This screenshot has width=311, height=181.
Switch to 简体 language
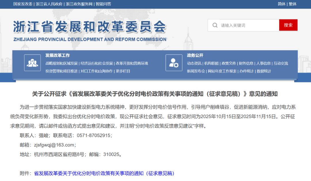tap(282, 4)
